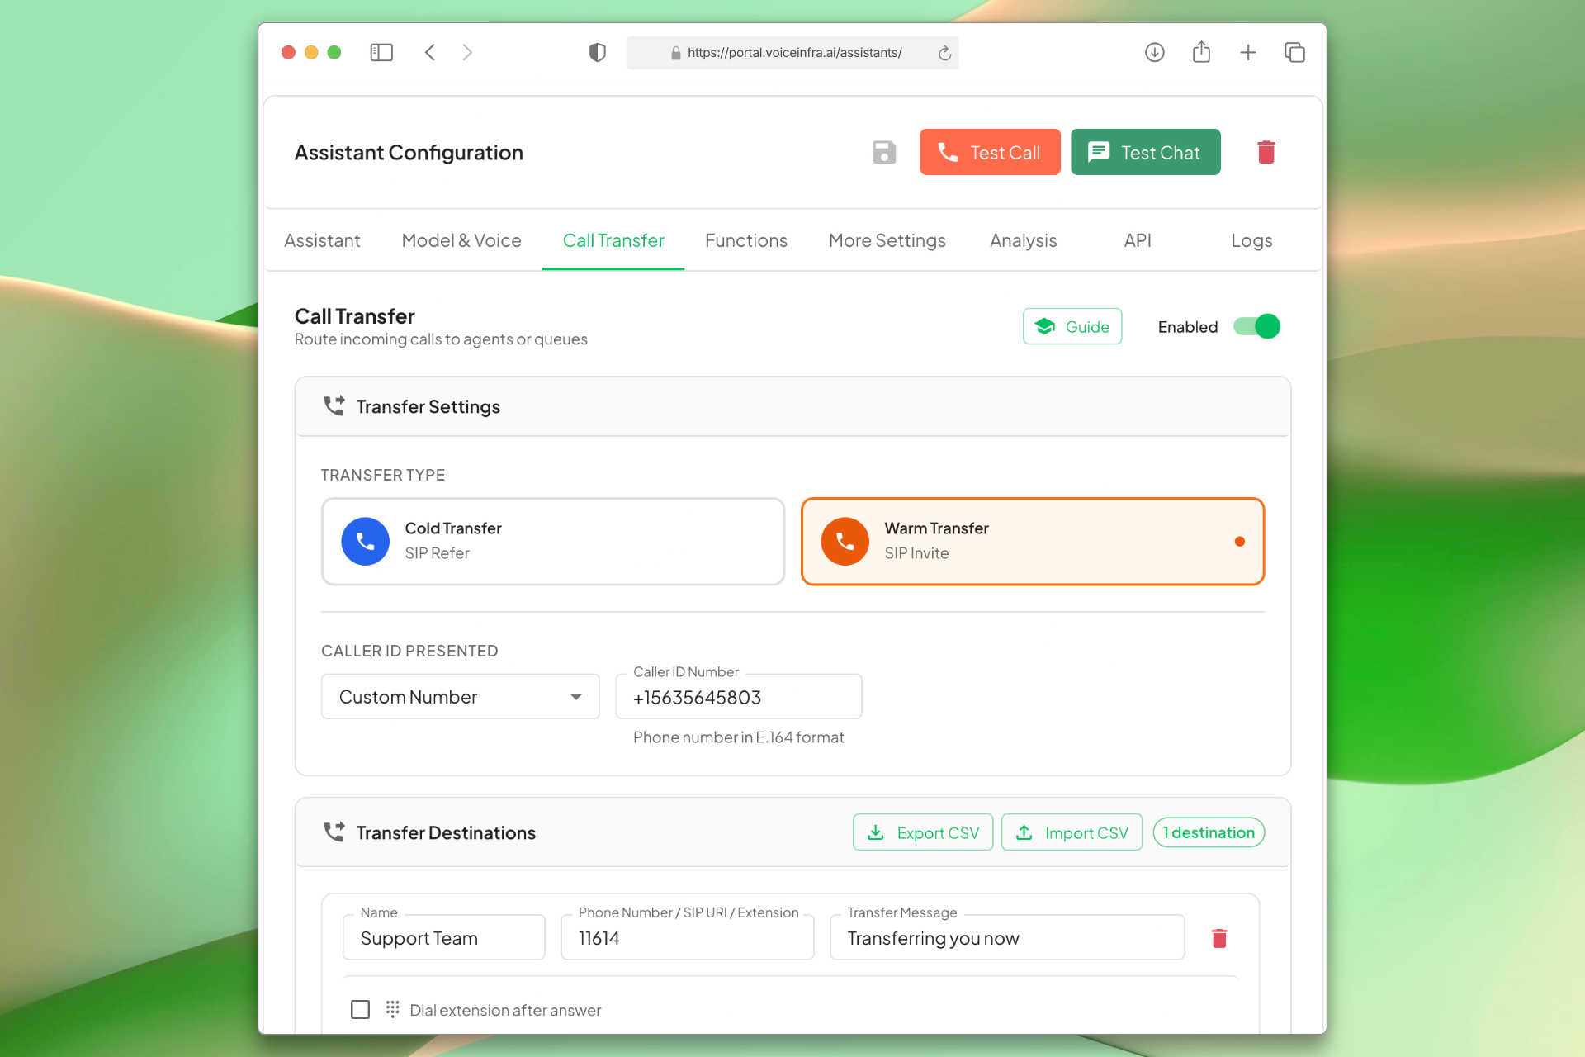Viewport: 1585px width, 1057px height.
Task: Click the 1 destination badge
Action: (1209, 832)
